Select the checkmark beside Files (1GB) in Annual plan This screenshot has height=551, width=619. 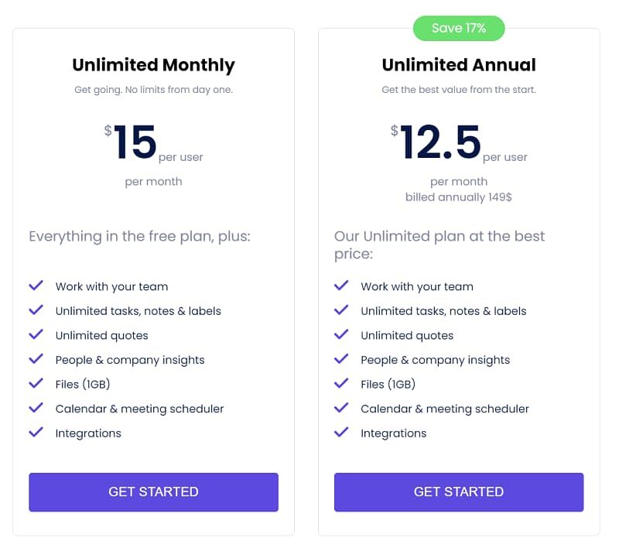pos(341,384)
